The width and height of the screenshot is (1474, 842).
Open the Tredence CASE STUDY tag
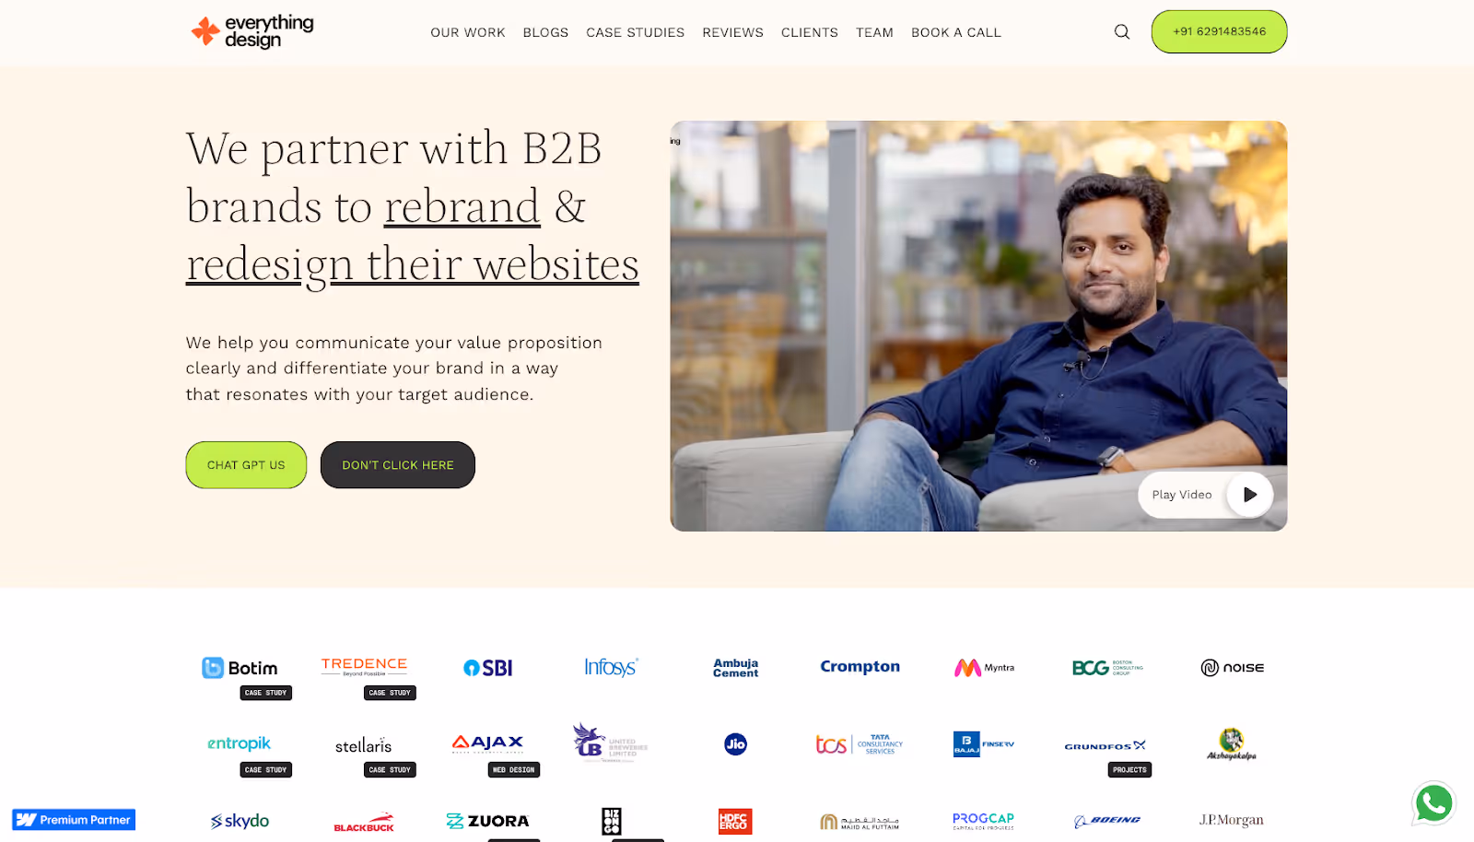coord(390,693)
